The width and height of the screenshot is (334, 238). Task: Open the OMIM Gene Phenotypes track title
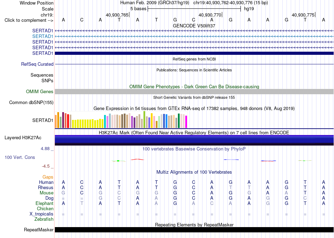pos(194,86)
